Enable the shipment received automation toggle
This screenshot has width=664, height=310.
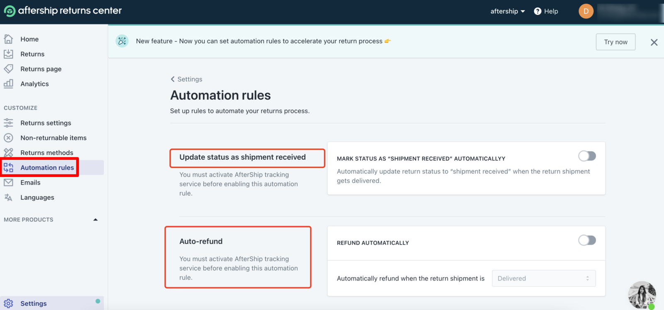[x=587, y=156]
